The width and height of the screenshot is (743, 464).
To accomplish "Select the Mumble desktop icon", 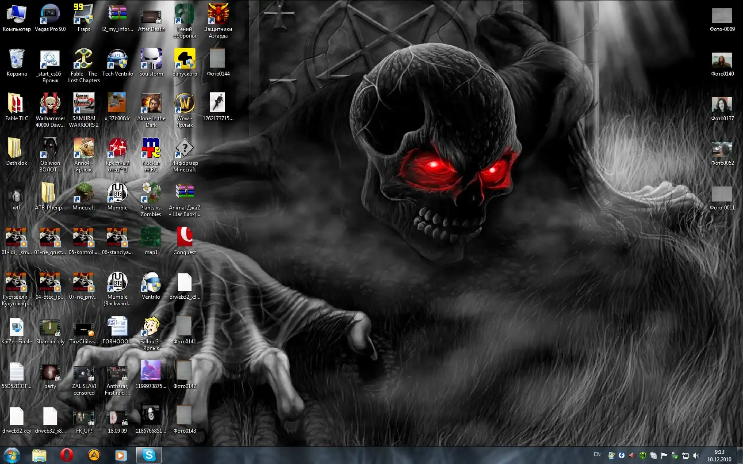I will [117, 193].
